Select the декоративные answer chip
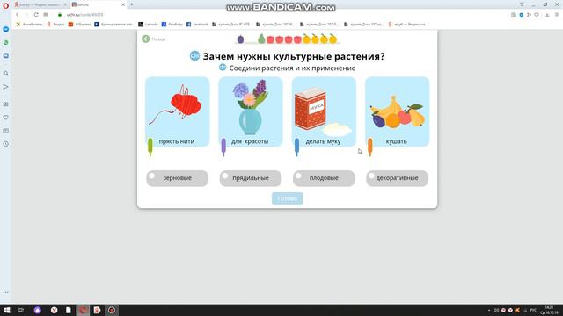Viewport: 563px width, 316px height. click(x=397, y=178)
